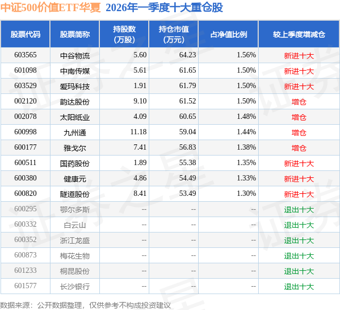This screenshot has width=340, height=310.
Task: Select stock name 爱玛科技
Action: 75,87
